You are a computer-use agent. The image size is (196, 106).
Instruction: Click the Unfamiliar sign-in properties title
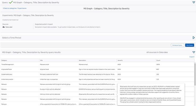tap(49, 79)
